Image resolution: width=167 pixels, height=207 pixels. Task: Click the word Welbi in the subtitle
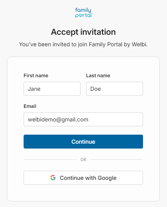[139, 45]
